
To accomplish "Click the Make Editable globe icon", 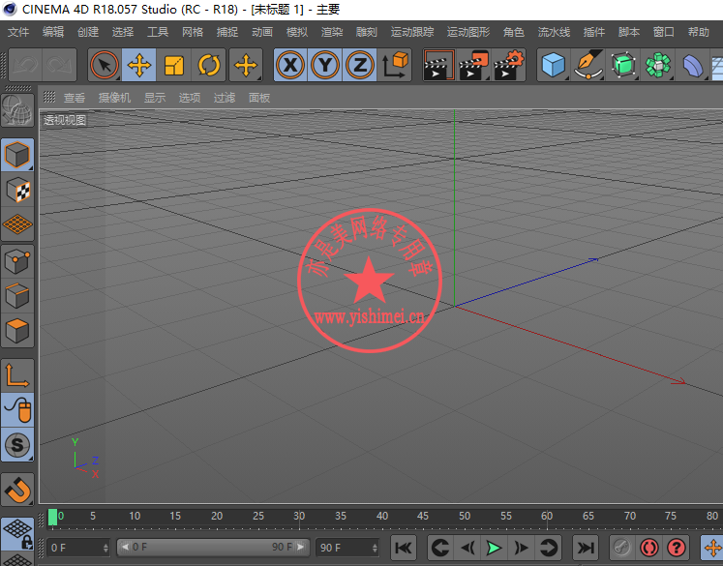I will (17, 110).
